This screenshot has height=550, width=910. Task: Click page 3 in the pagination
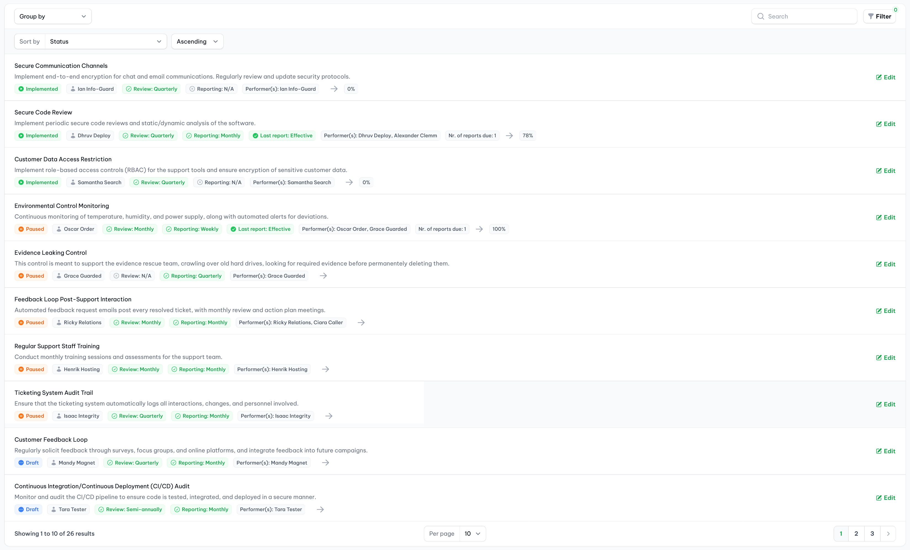click(x=872, y=534)
